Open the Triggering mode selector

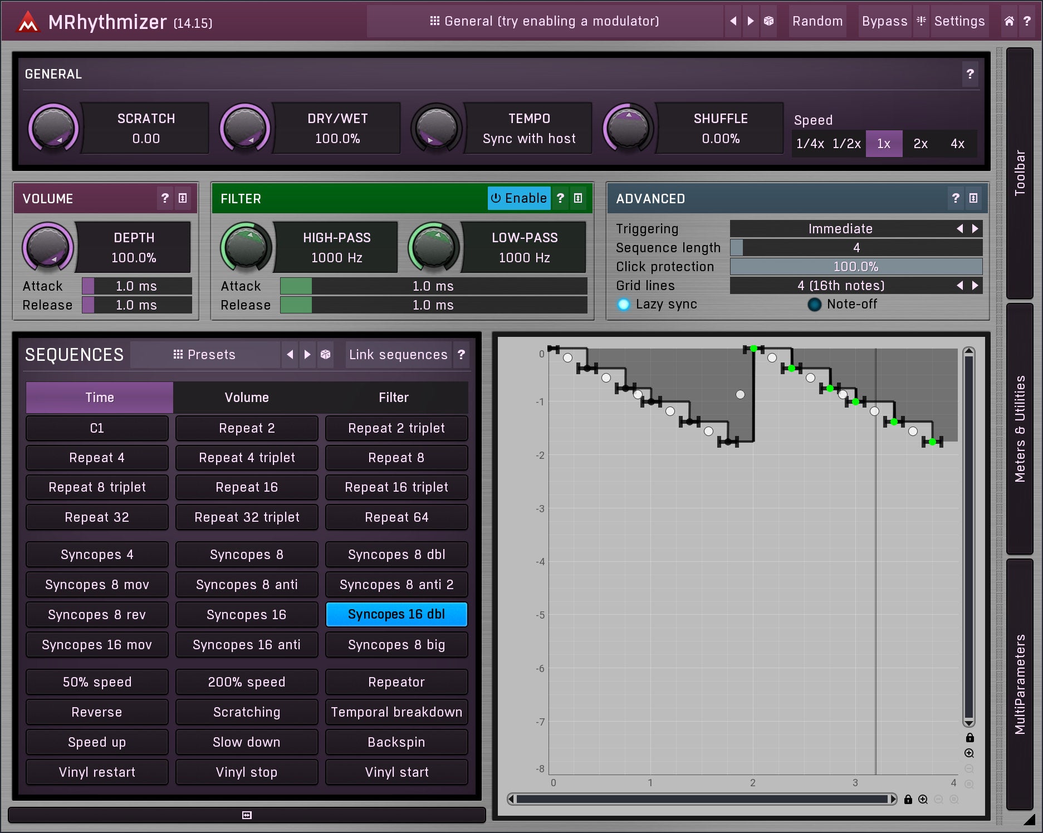840,229
